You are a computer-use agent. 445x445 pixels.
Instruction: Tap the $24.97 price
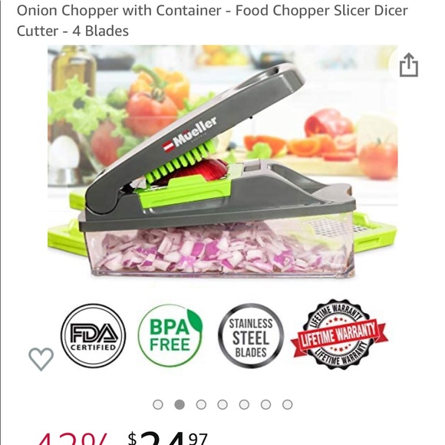tap(168, 438)
